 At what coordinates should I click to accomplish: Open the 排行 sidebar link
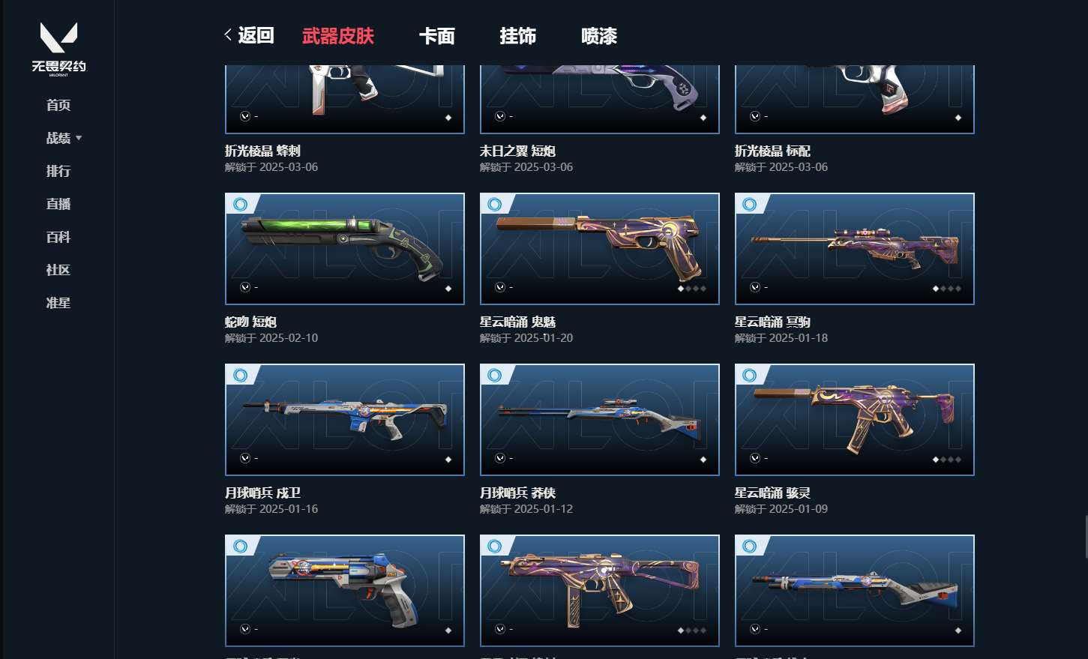58,171
